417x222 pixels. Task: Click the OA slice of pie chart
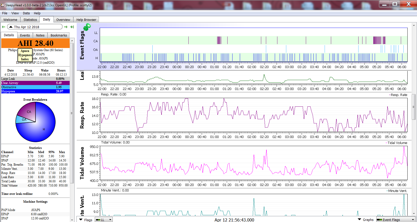click(x=24, y=120)
